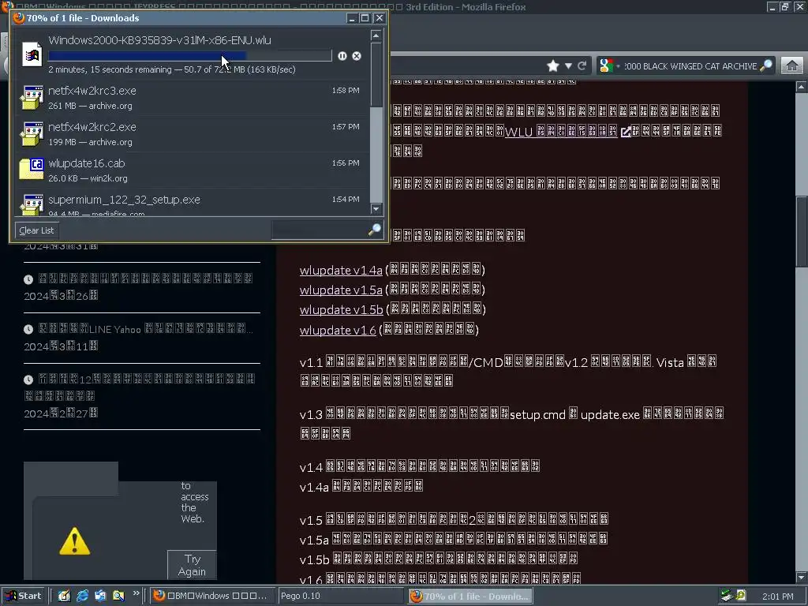Pause the Windows2000-KB935839 download
This screenshot has width=808, height=606.
pyautogui.click(x=342, y=56)
